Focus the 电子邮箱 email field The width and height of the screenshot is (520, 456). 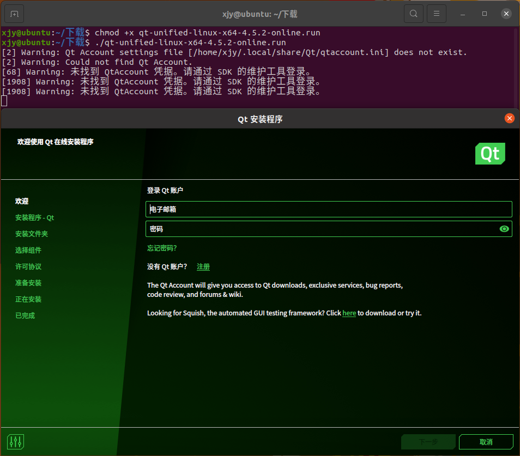[329, 209]
